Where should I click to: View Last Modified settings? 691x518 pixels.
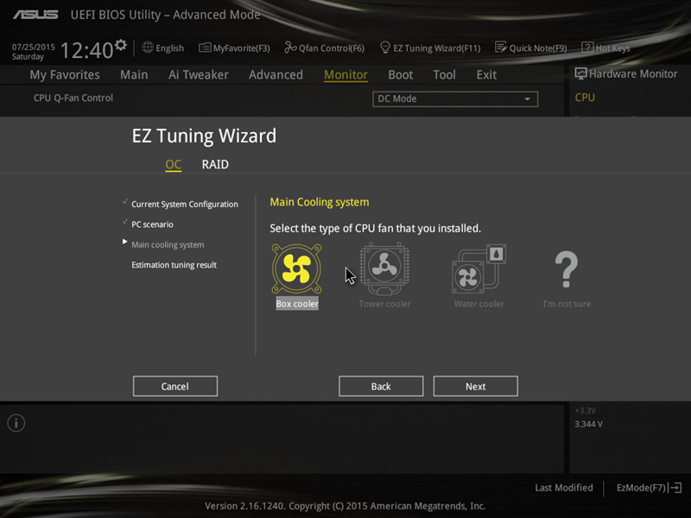coord(564,488)
